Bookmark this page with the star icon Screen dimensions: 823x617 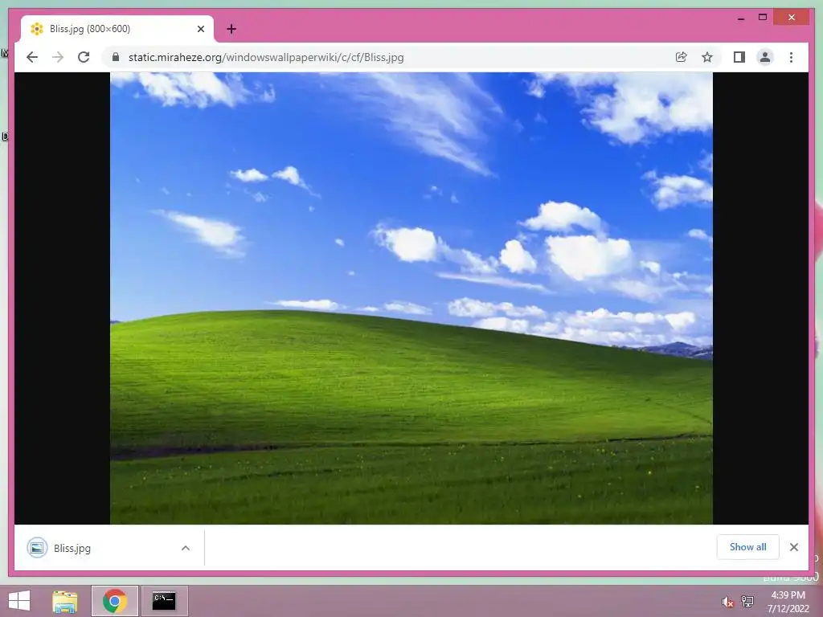pyautogui.click(x=707, y=57)
